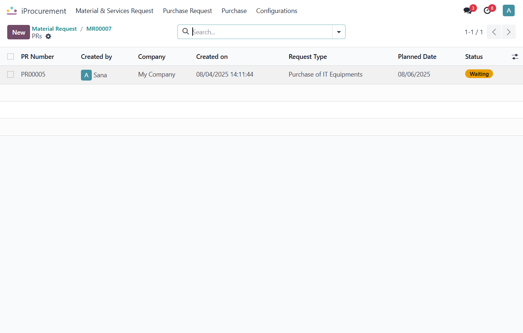
Task: Click the Waiting status badge
Action: [x=479, y=74]
